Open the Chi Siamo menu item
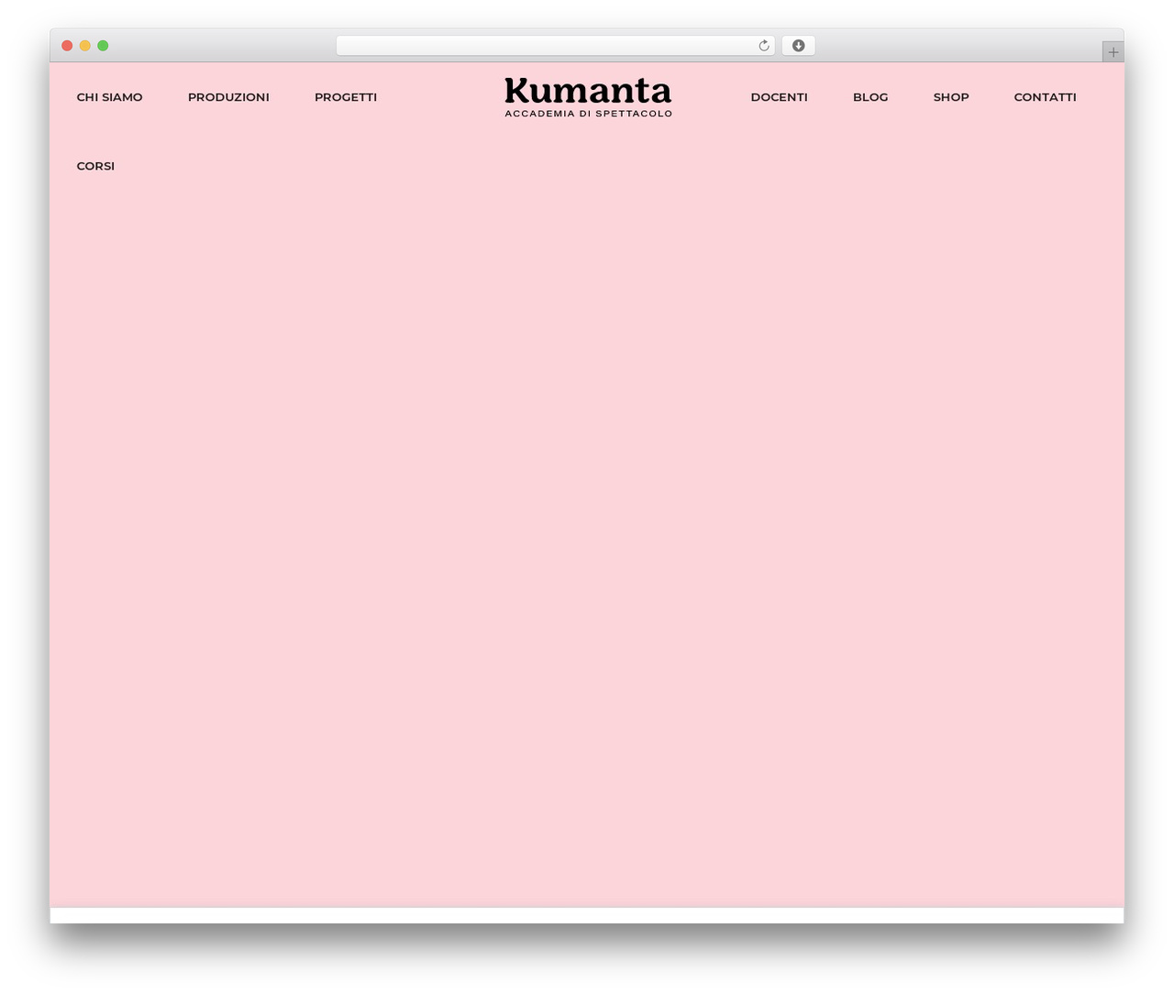 [x=110, y=97]
